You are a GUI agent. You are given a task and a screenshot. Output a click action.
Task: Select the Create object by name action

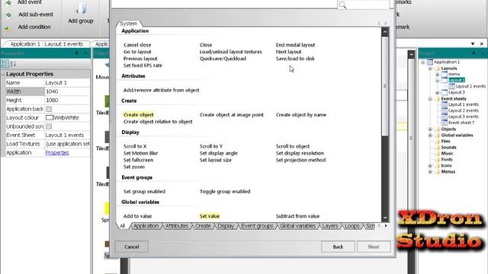pos(301,115)
